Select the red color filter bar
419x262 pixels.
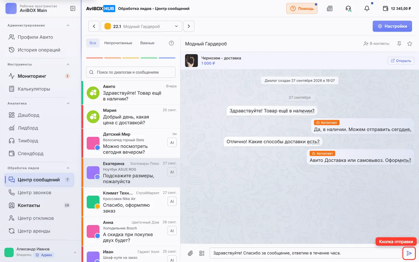point(95,58)
